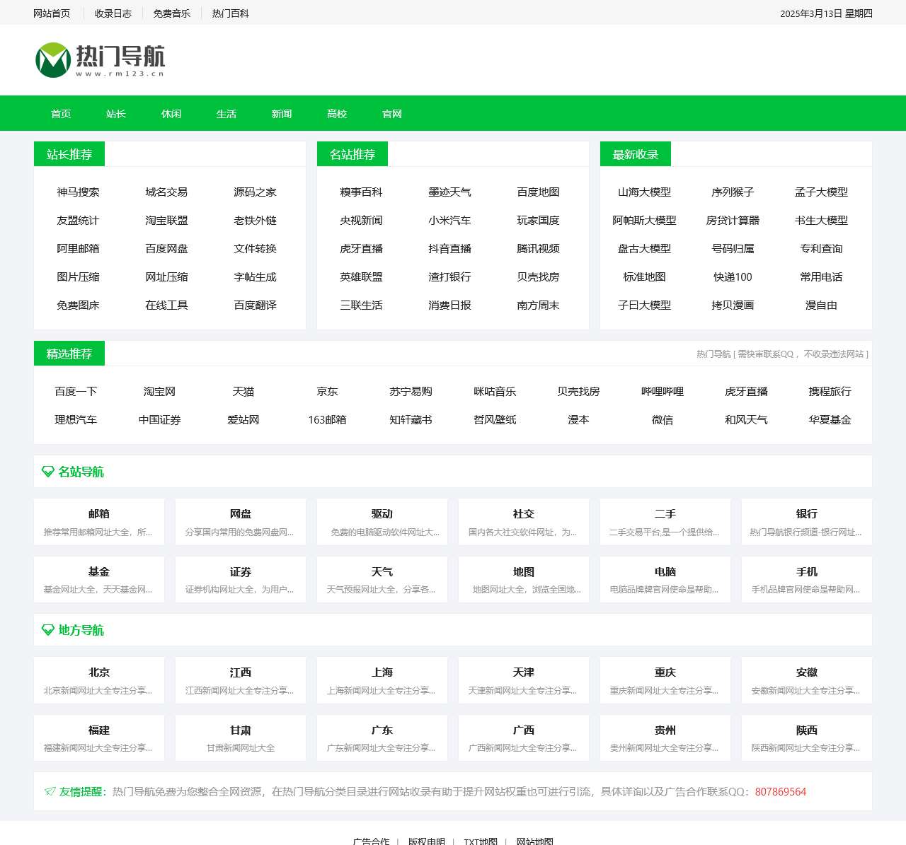Click the diamond icon beside 地方导航

pos(48,630)
